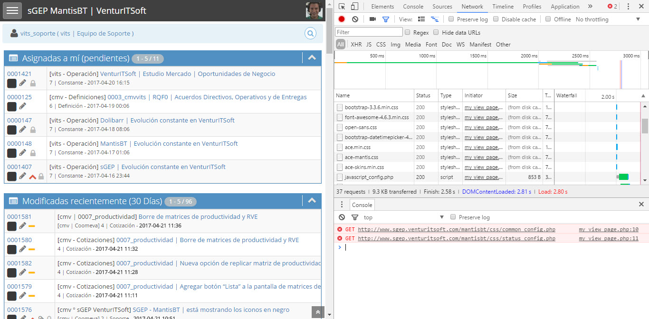Image resolution: width=649 pixels, height=319 pixels.
Task: Tick the Offline checkbox
Action: point(548,19)
